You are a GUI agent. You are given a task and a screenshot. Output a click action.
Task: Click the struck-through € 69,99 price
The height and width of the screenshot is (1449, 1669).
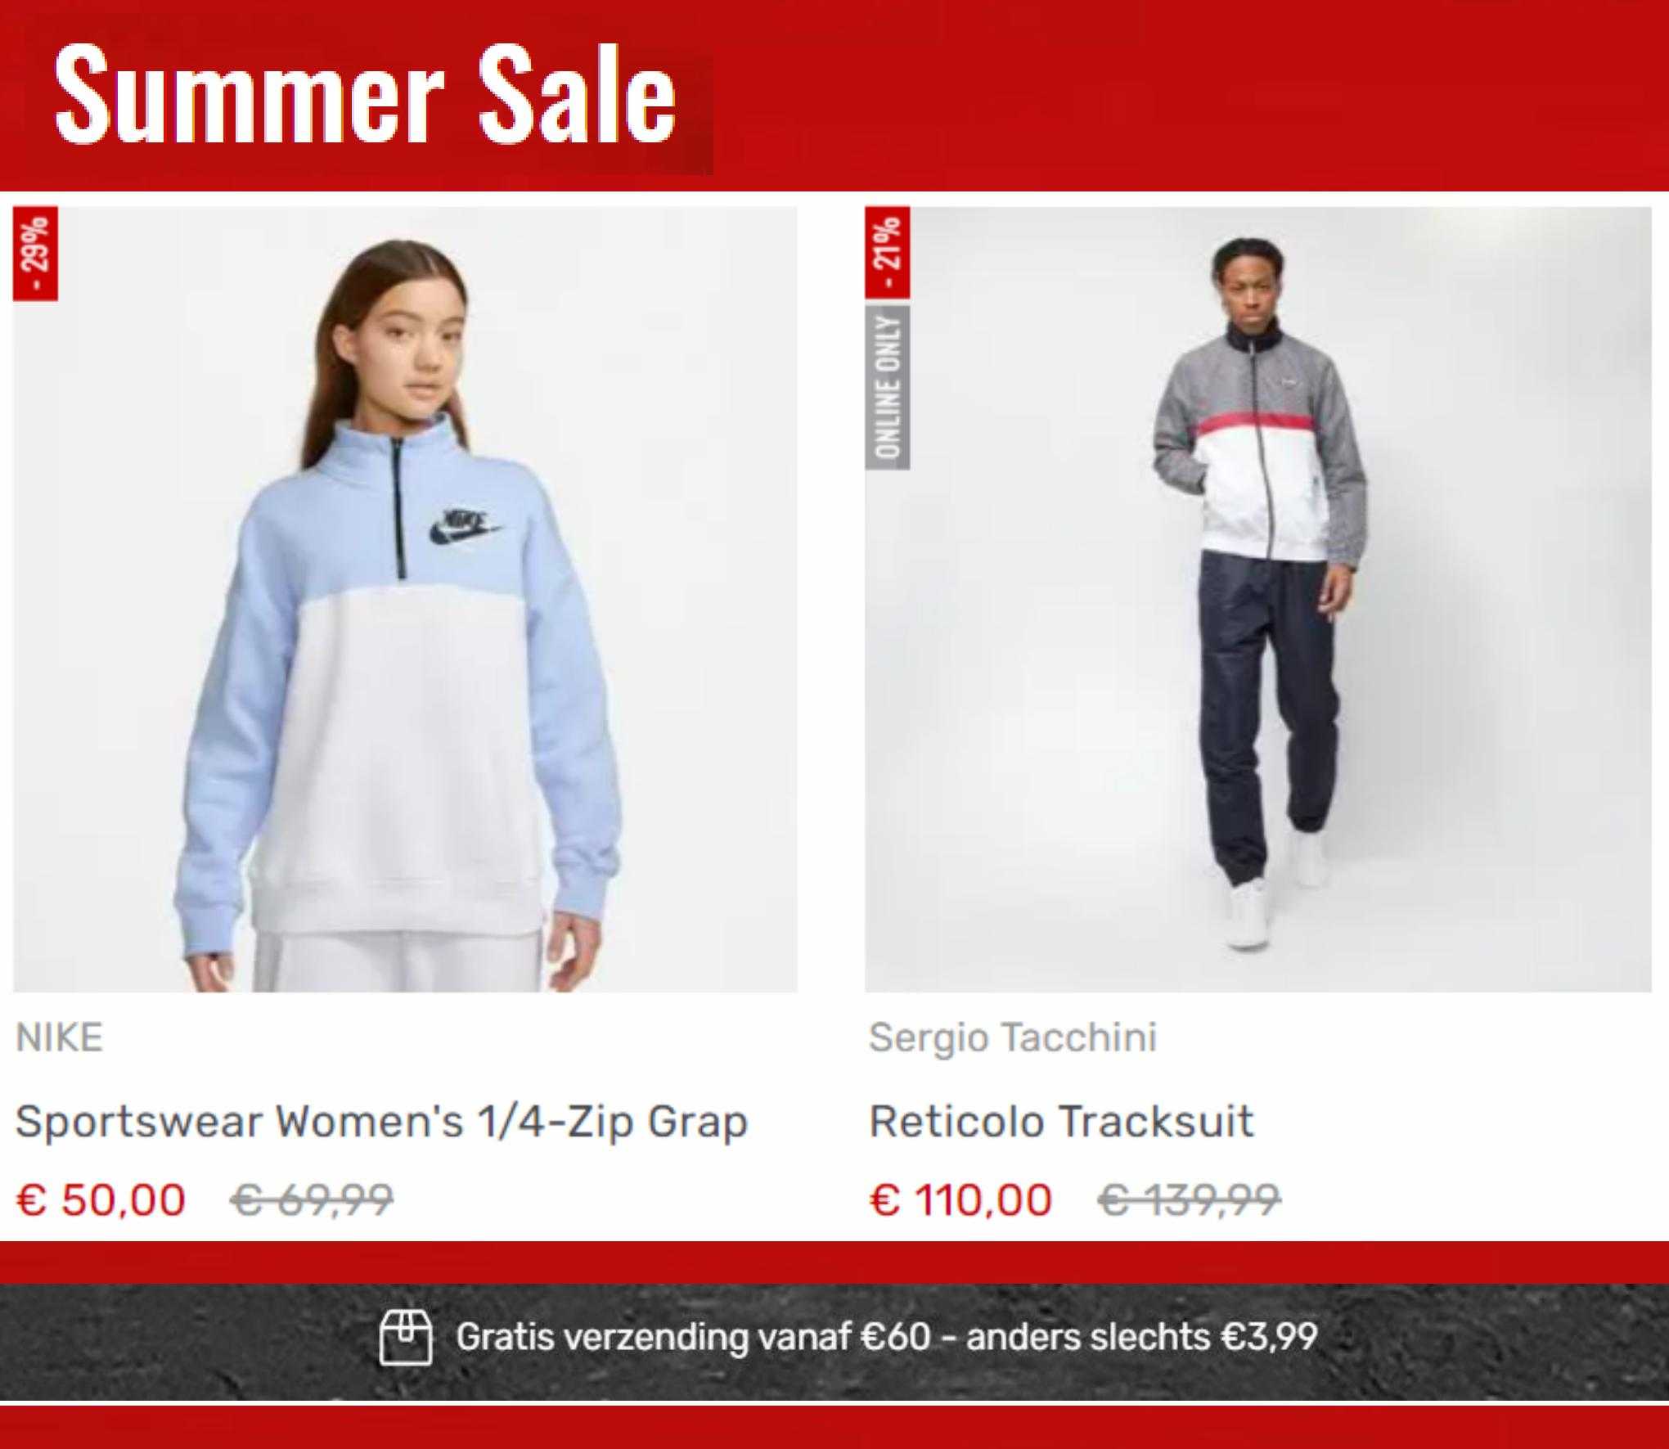[312, 1200]
